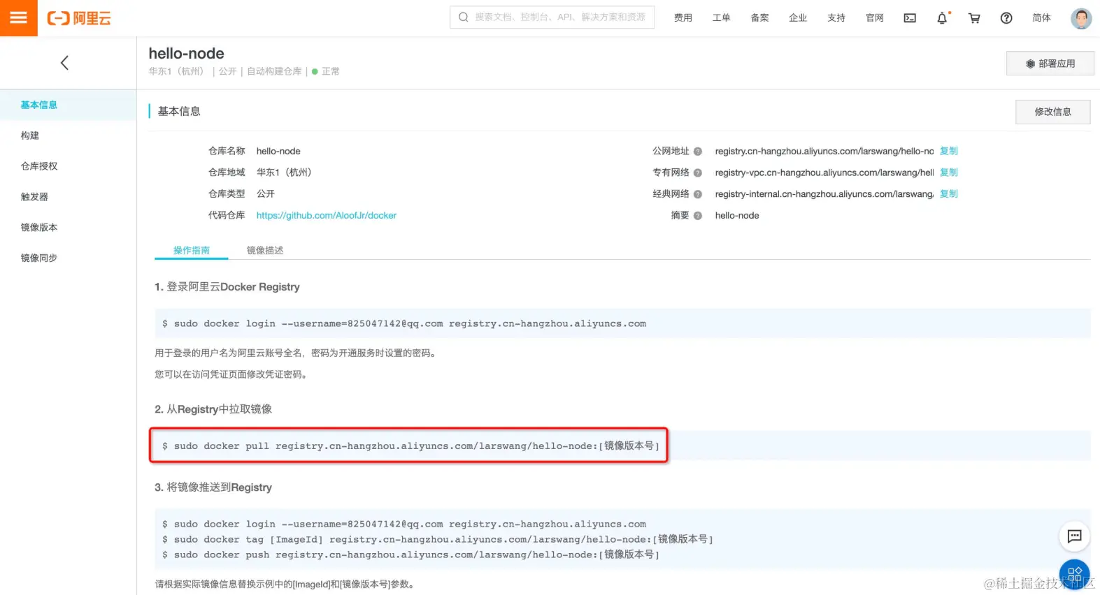Click the docker pull command text
1100x595 pixels.
click(410, 446)
